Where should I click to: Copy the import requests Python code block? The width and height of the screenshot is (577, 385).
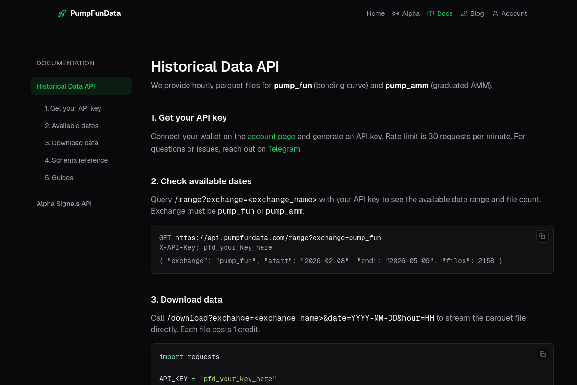pos(543,354)
